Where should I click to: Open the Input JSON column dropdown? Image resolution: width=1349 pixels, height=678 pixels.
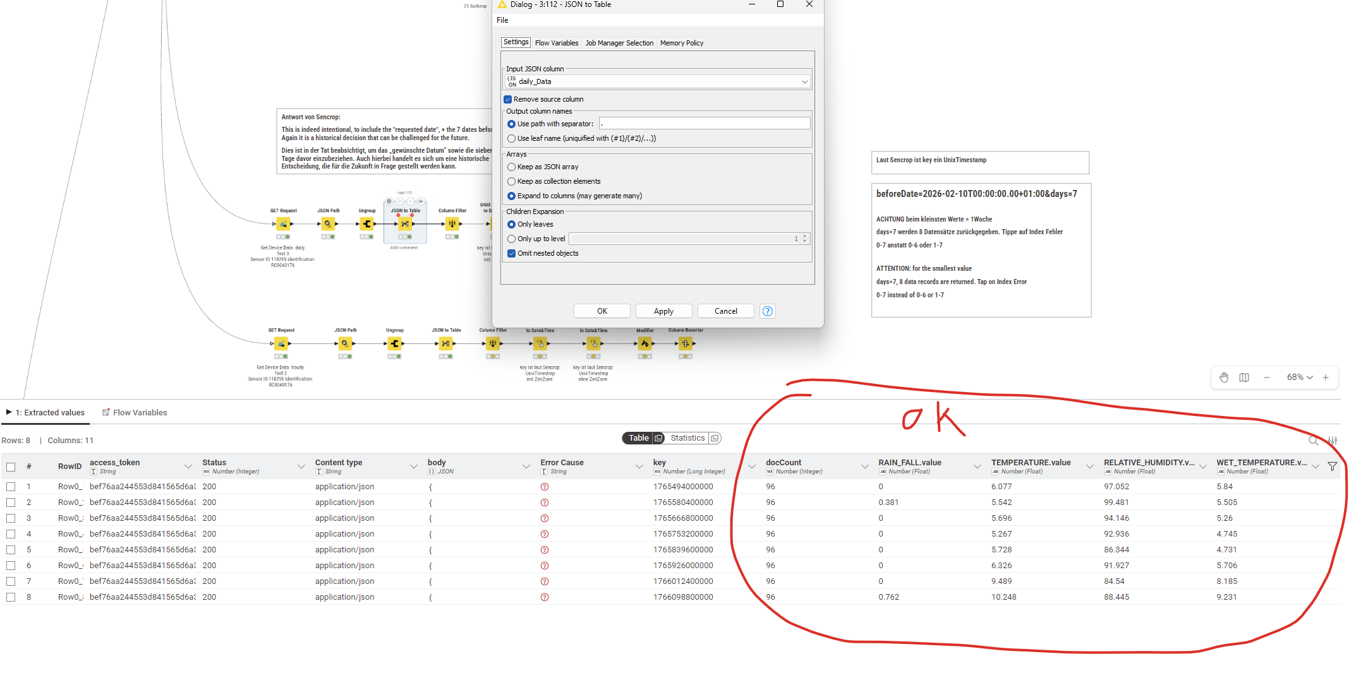click(x=657, y=81)
